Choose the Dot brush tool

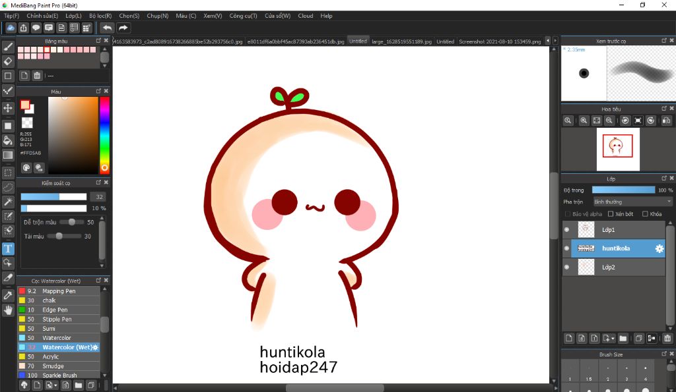pyautogui.click(x=8, y=90)
